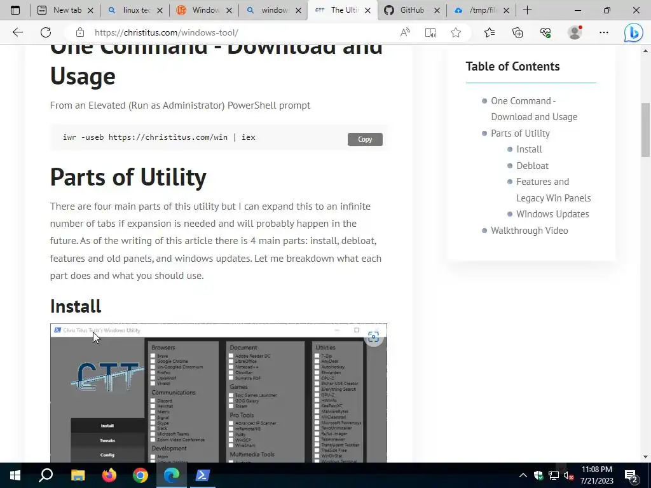Click the Parts of Utility heading
Image resolution: width=651 pixels, height=488 pixels.
click(128, 177)
